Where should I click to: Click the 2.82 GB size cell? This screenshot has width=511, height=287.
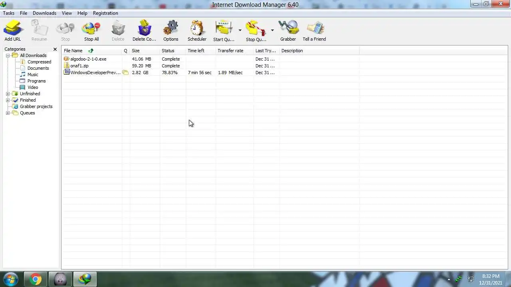click(140, 73)
